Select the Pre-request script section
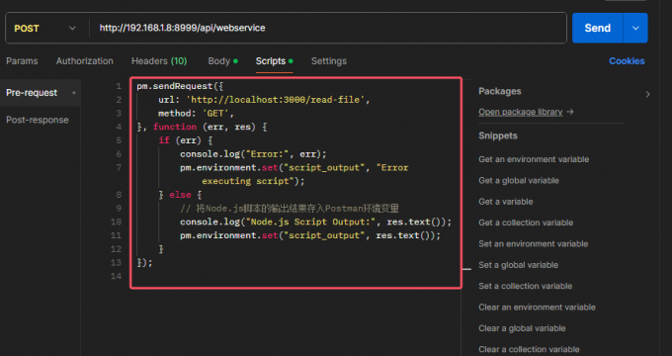This screenshot has height=356, width=672. tap(41, 93)
